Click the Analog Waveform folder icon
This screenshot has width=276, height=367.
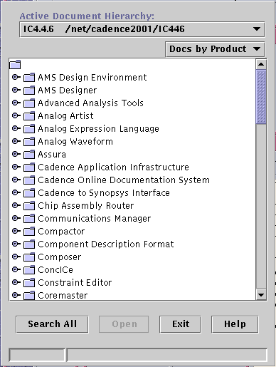coord(29,142)
